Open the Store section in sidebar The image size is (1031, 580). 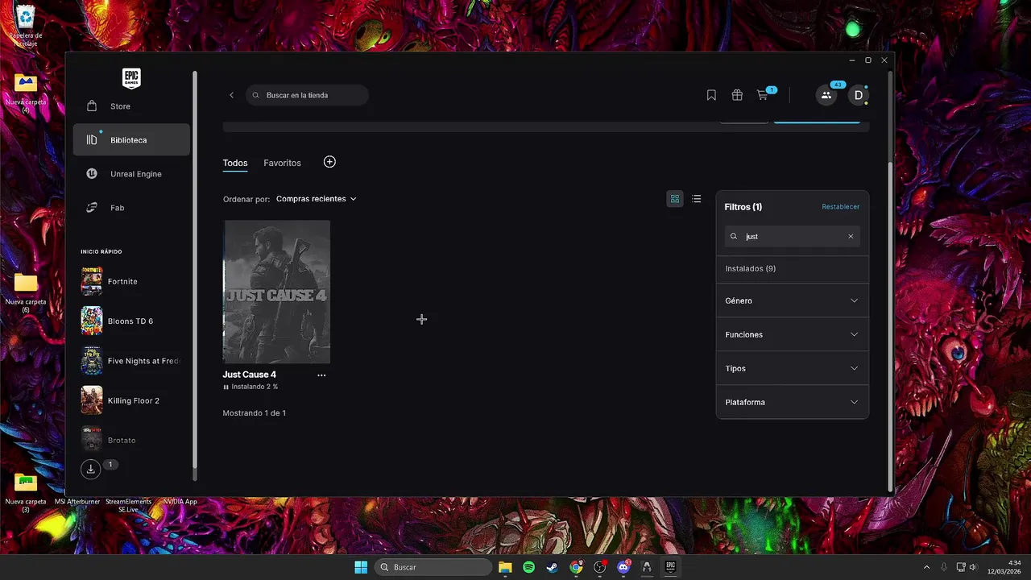131,106
